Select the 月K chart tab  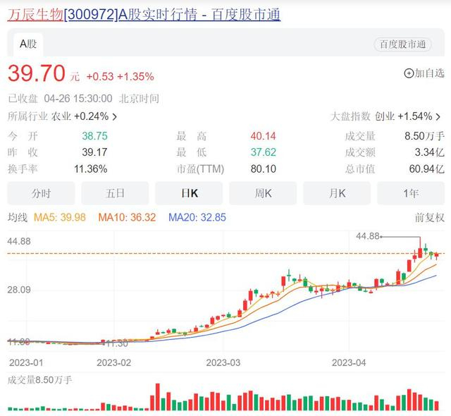(x=337, y=193)
